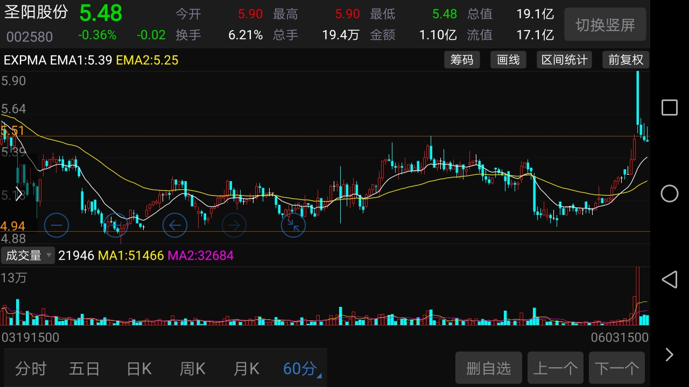Tap the tallest volume bar at right
The width and height of the screenshot is (689, 387).
coord(638,296)
